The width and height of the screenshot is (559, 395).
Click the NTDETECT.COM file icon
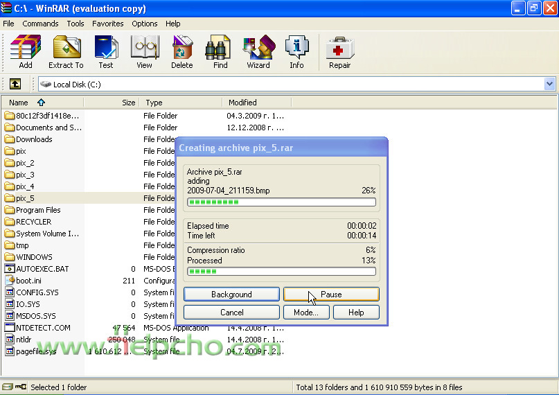point(10,328)
